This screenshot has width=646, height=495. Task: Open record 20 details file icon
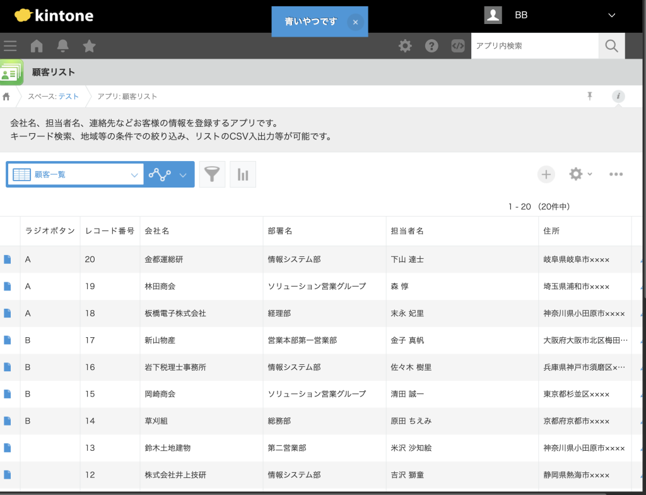point(8,259)
